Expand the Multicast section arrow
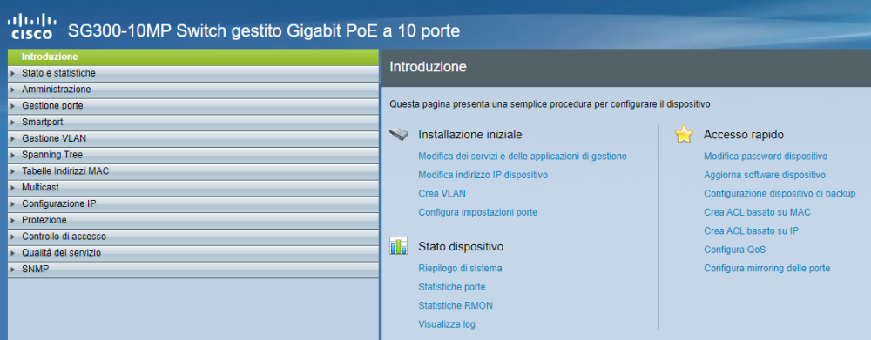Viewport: 871px width, 340px height. click(x=12, y=188)
